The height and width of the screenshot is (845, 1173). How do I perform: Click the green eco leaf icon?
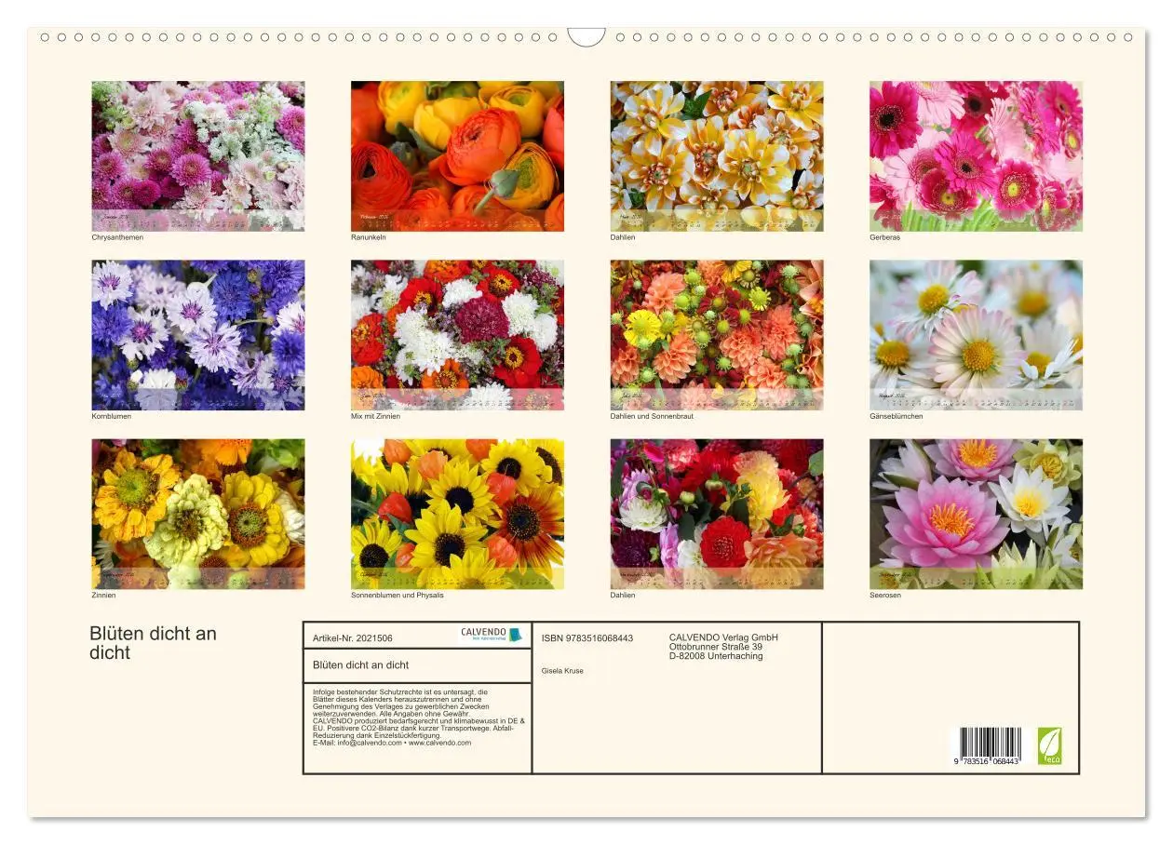coord(1050,745)
